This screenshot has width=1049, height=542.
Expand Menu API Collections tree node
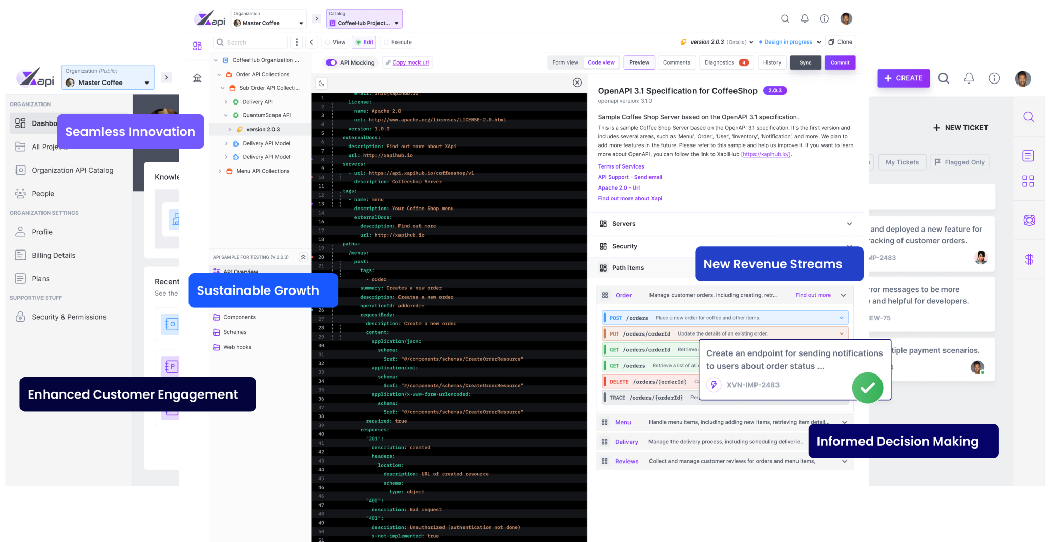click(x=220, y=171)
